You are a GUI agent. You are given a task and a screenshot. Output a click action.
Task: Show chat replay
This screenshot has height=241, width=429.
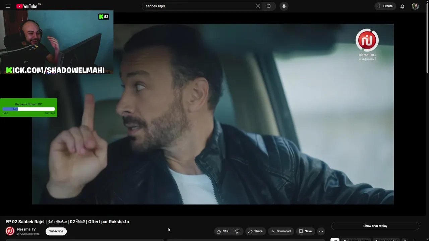375,226
